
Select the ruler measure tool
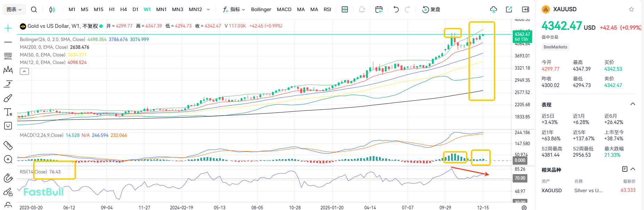[x=8, y=145]
